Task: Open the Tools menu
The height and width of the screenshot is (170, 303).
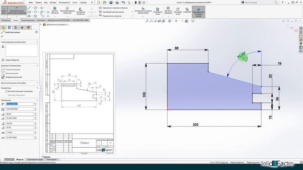Action: point(64,2)
